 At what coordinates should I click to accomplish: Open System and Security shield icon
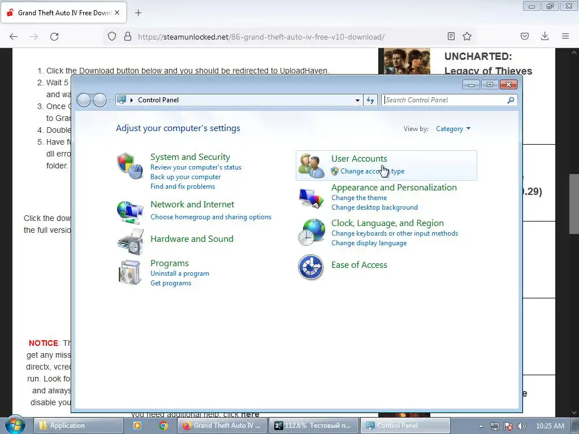pos(129,166)
